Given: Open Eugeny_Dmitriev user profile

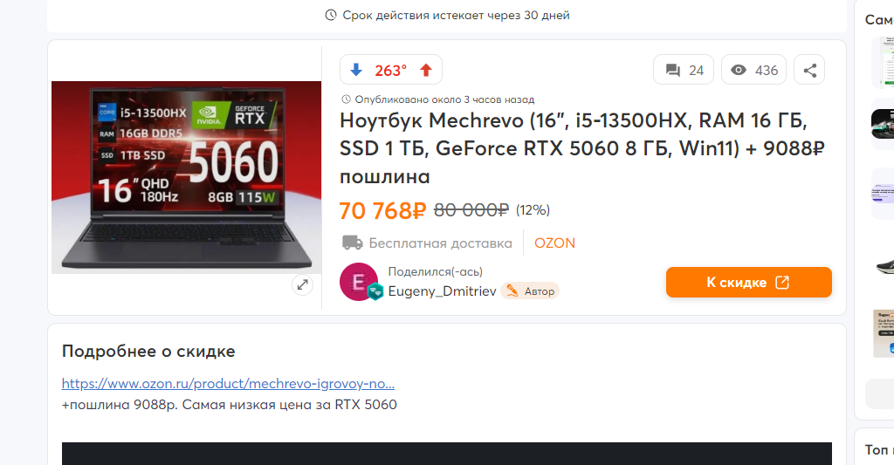Looking at the screenshot, I should [x=442, y=291].
